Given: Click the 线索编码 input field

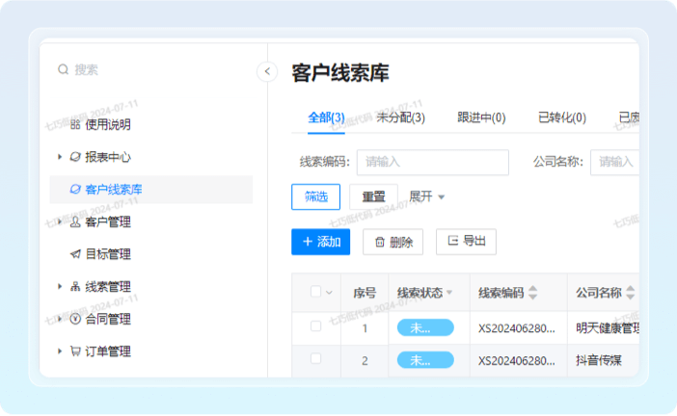Looking at the screenshot, I should 432,162.
